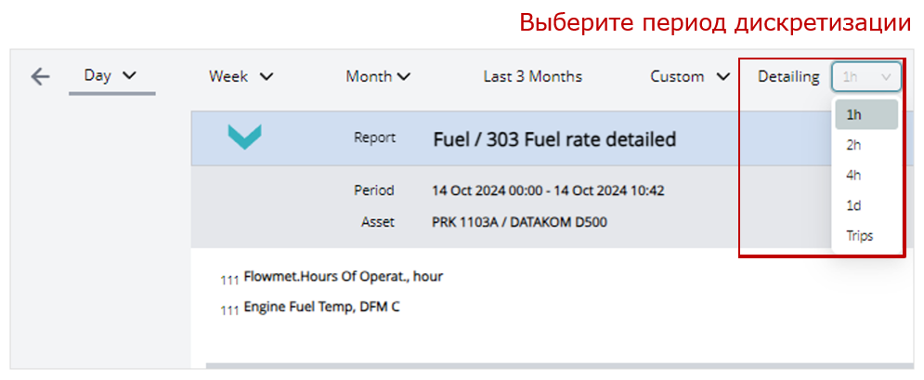
Task: Click icon beside Flowmet.Hours Of Operat.
Action: [229, 280]
